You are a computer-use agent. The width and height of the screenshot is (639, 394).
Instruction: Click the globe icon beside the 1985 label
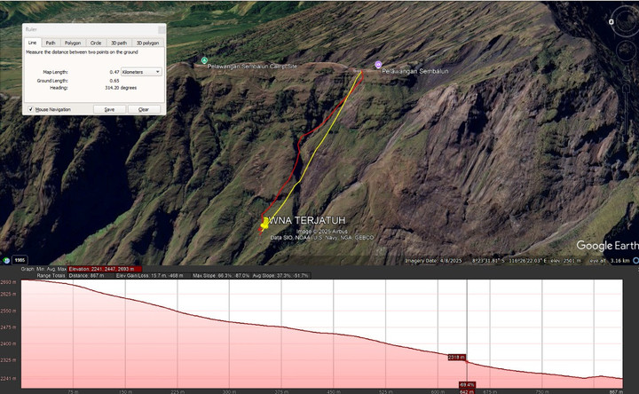[6, 260]
